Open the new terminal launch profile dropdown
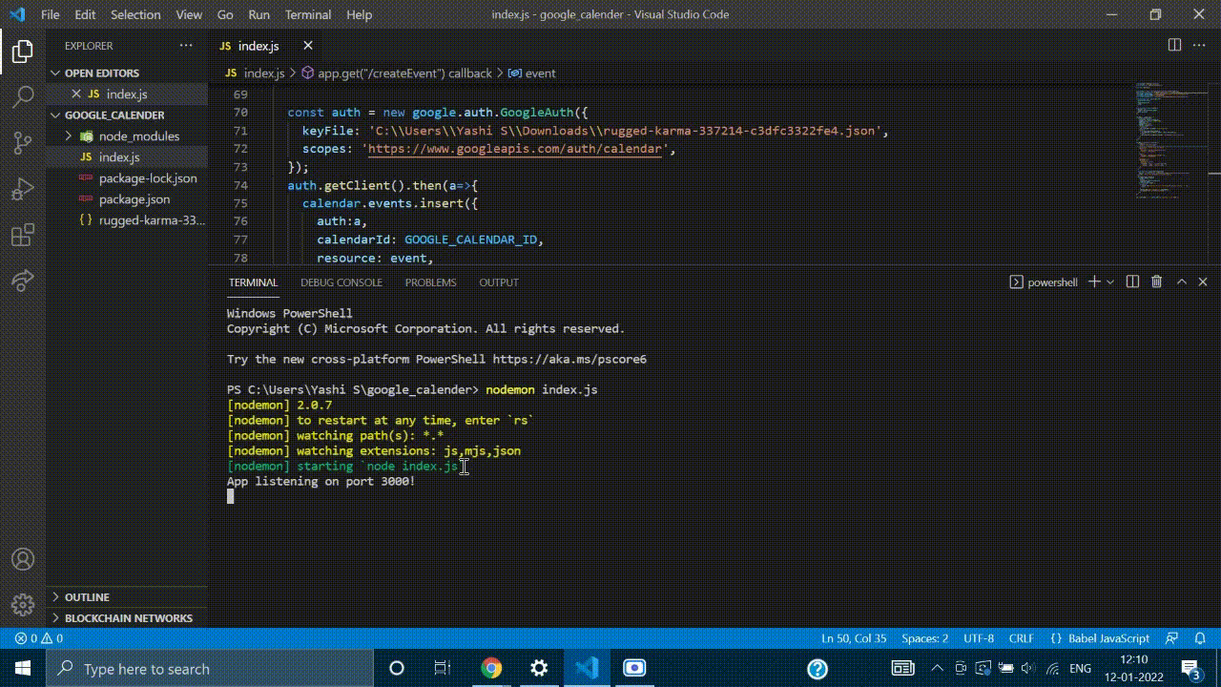 click(1110, 282)
